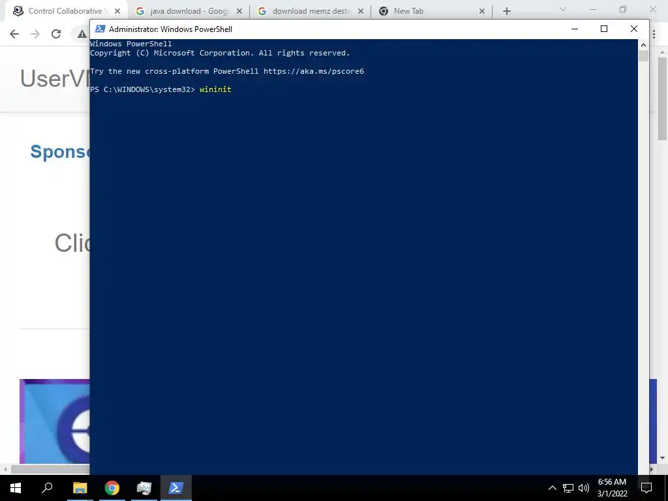This screenshot has height=501, width=668.
Task: Reload the Chrome page
Action: coord(56,34)
